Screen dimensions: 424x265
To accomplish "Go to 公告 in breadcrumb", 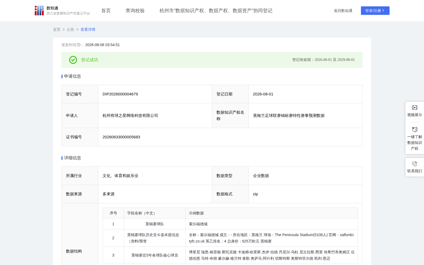I will click(70, 29).
